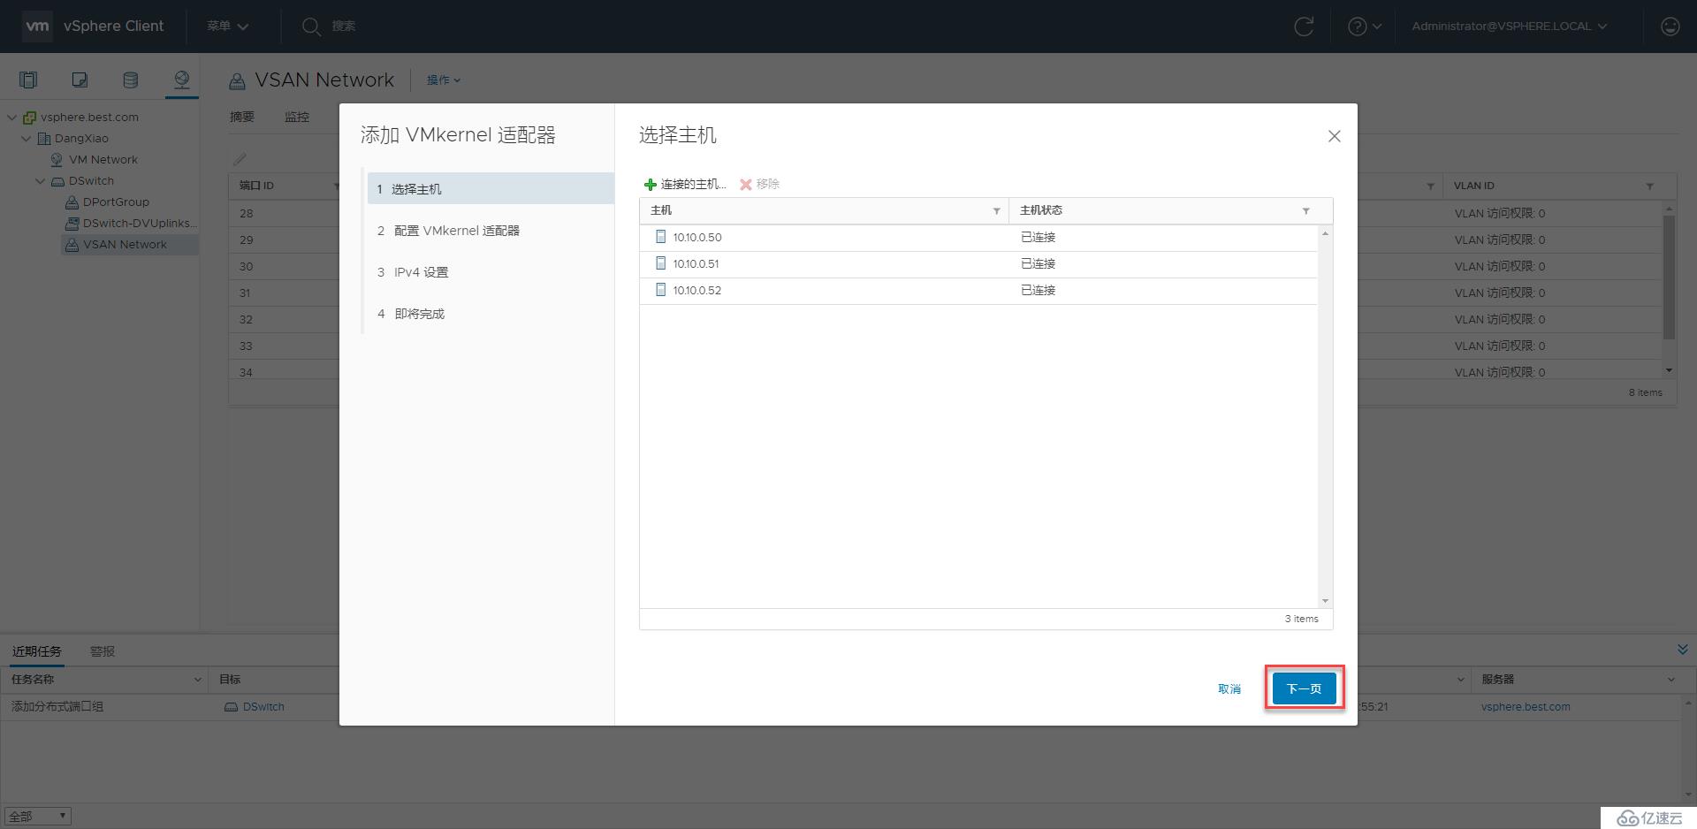
Task: Open the Hosts and Clusters inventory view
Action: (28, 80)
